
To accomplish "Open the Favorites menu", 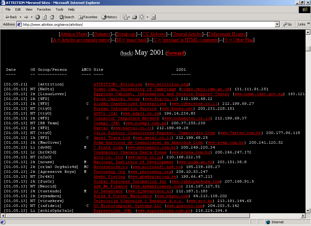I will click(x=44, y=9).
